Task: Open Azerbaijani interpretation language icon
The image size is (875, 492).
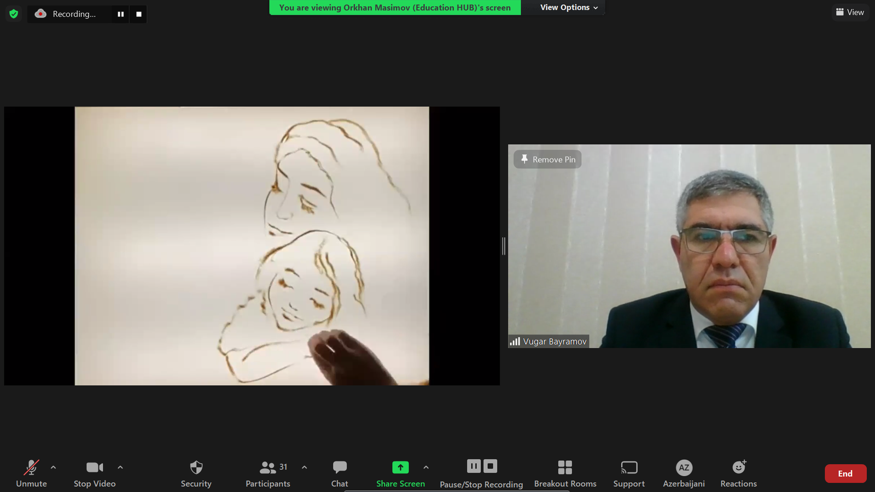Action: (x=684, y=468)
